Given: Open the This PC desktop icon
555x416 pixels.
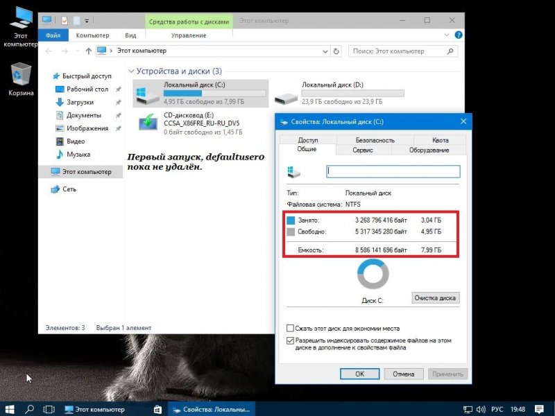Looking at the screenshot, I should pyautogui.click(x=20, y=27).
